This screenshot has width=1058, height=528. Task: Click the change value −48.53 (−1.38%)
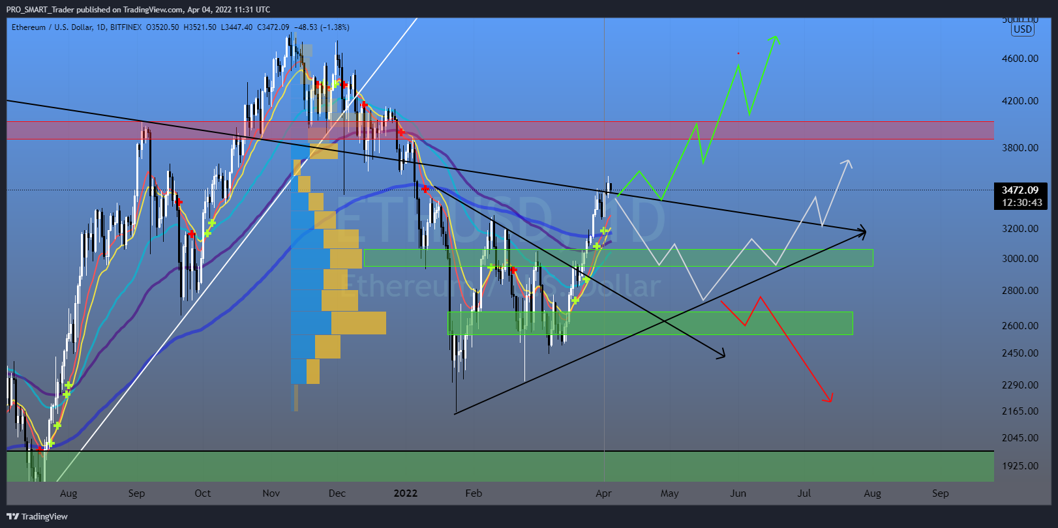coord(322,27)
